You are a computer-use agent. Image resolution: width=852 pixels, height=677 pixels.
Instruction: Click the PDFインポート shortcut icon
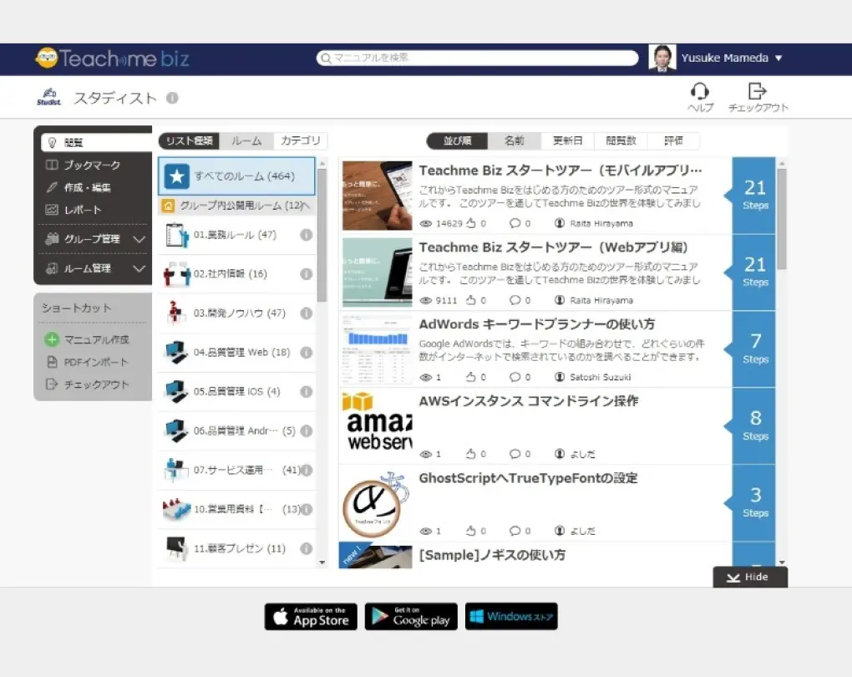point(52,362)
